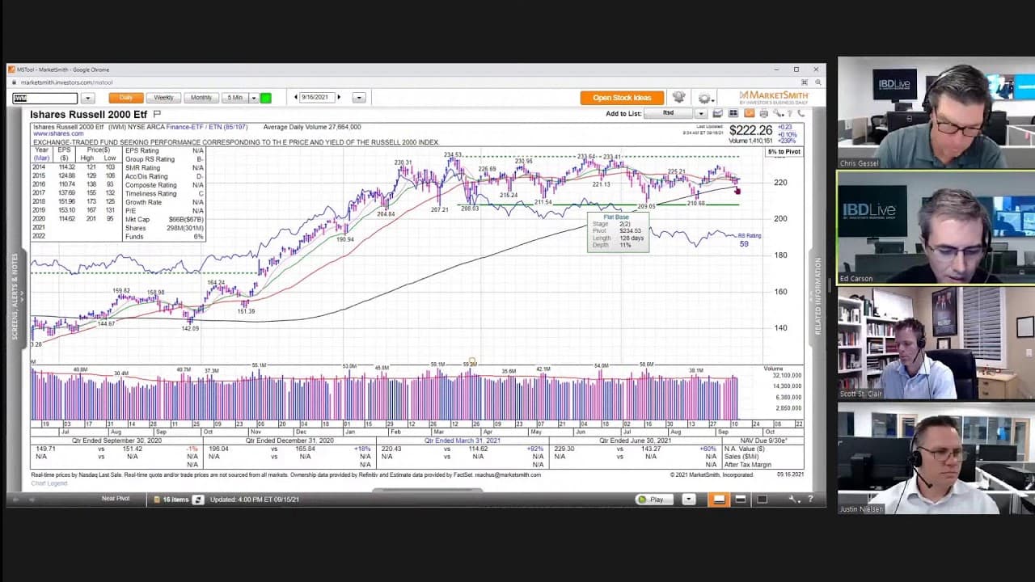The image size is (1035, 582).
Task: Go to next date with right arrow
Action: pyautogui.click(x=339, y=98)
